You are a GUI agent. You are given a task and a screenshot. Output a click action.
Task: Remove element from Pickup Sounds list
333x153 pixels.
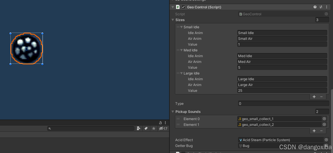click(x=321, y=131)
